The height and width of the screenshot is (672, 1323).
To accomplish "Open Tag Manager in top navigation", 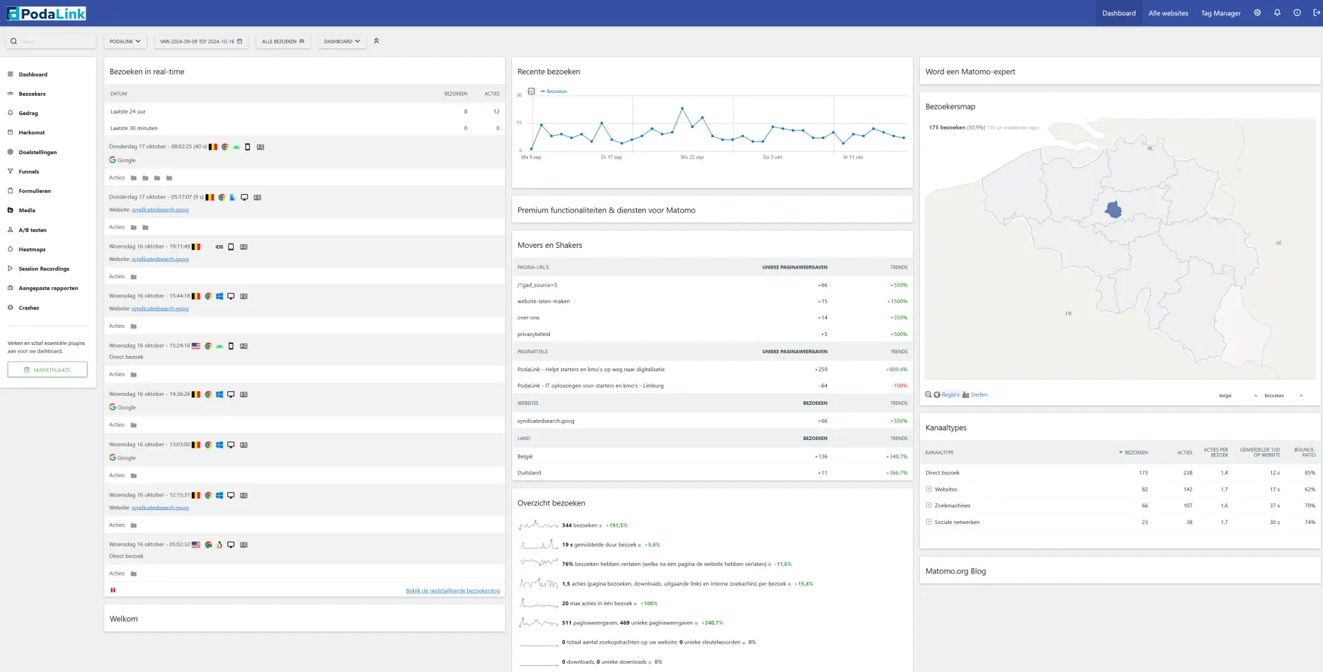I will pos(1221,13).
